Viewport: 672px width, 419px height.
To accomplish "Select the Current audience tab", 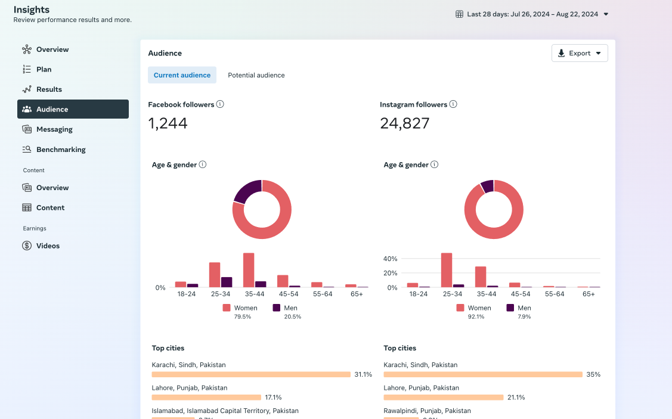I will pyautogui.click(x=182, y=75).
